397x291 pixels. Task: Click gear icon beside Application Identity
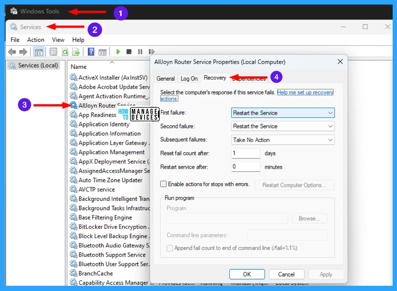73,124
